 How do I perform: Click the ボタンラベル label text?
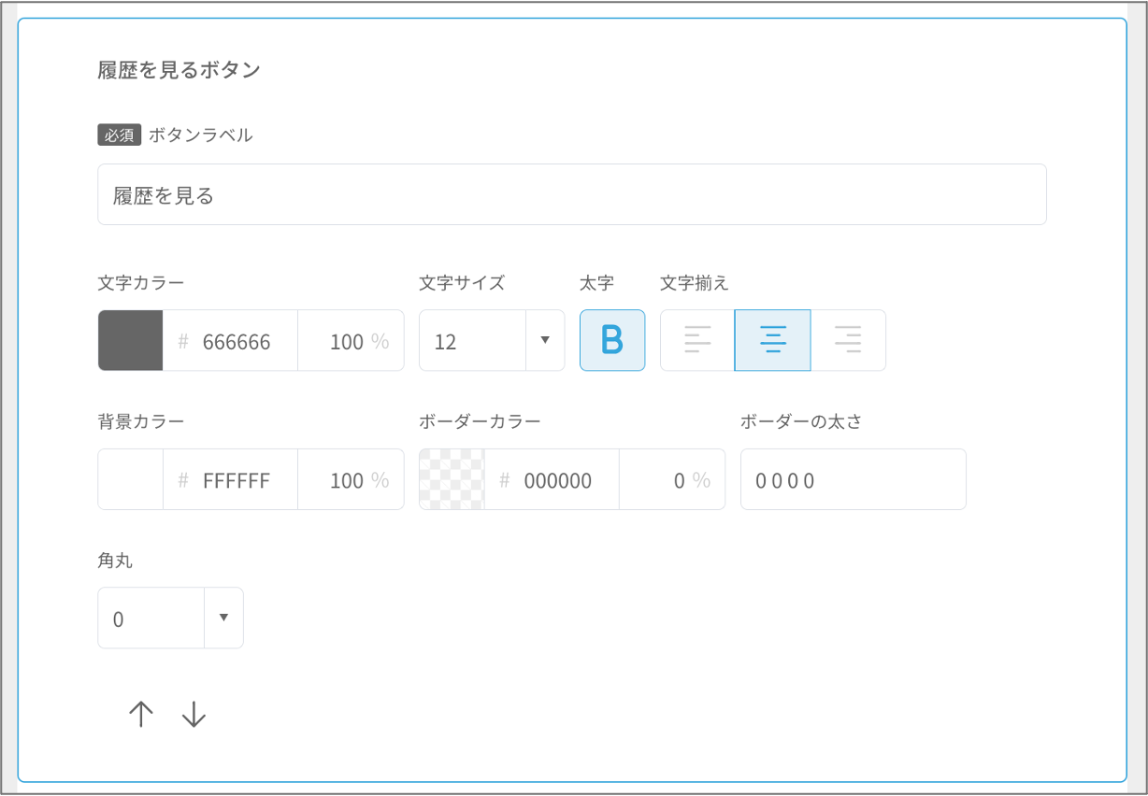point(201,135)
